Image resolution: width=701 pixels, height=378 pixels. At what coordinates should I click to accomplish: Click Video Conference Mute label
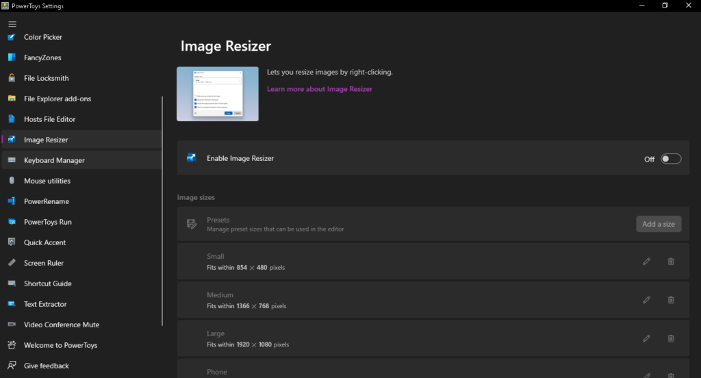(x=62, y=325)
